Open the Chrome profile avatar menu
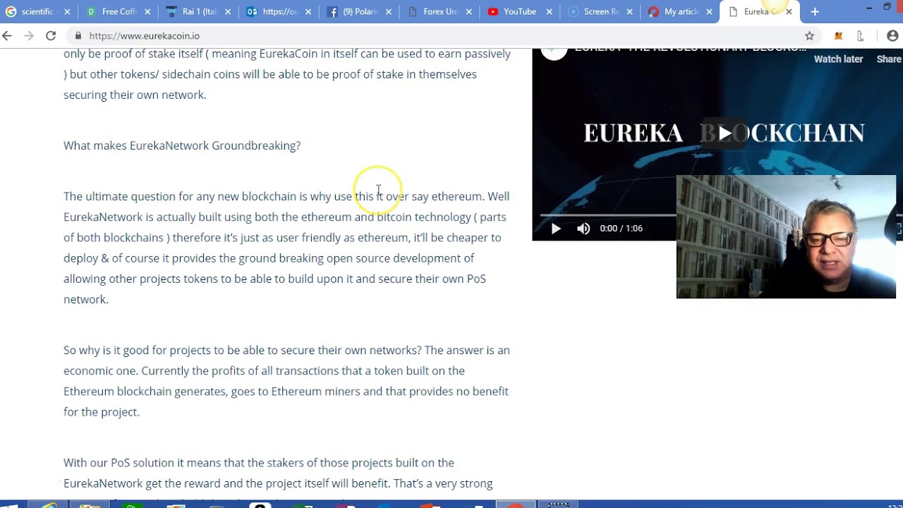 tap(892, 36)
